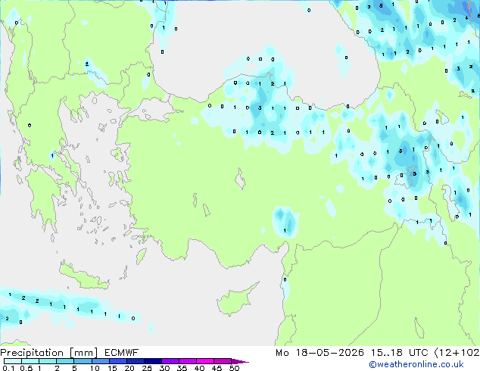Click the legend label '50'
480x371 pixels.
click(234, 368)
